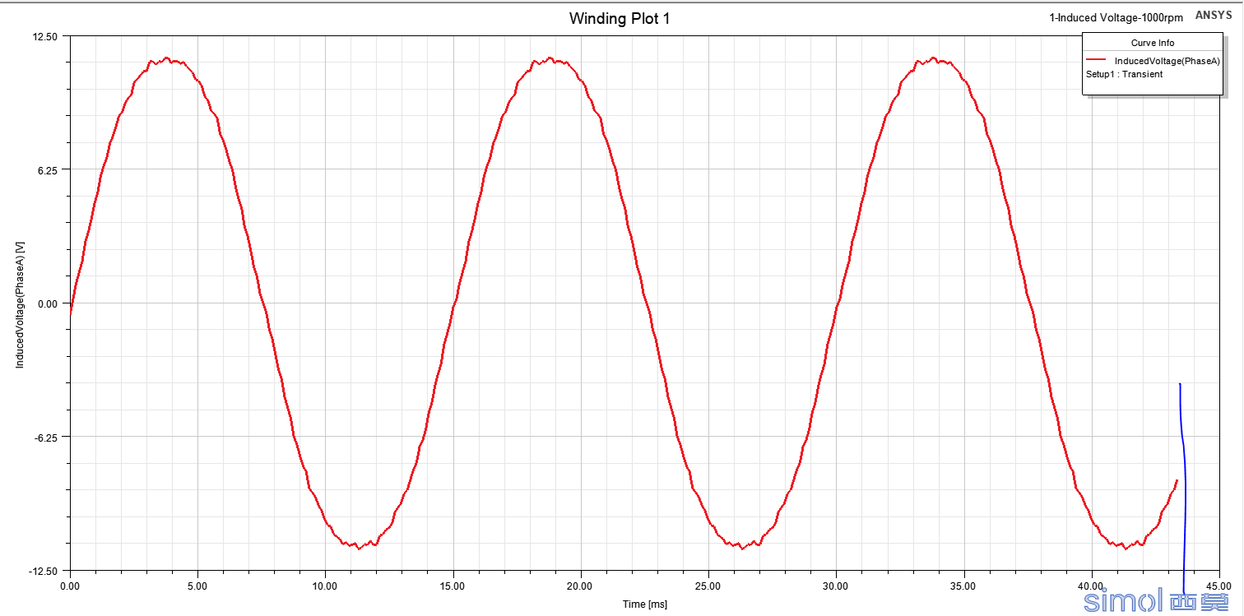Click the X axis tick 15.00
Image resolution: width=1244 pixels, height=616 pixels.
(x=453, y=586)
